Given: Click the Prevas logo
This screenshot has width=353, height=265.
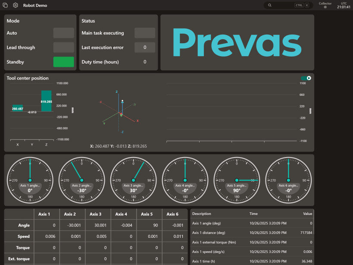Looking at the screenshot, I should pos(237,42).
